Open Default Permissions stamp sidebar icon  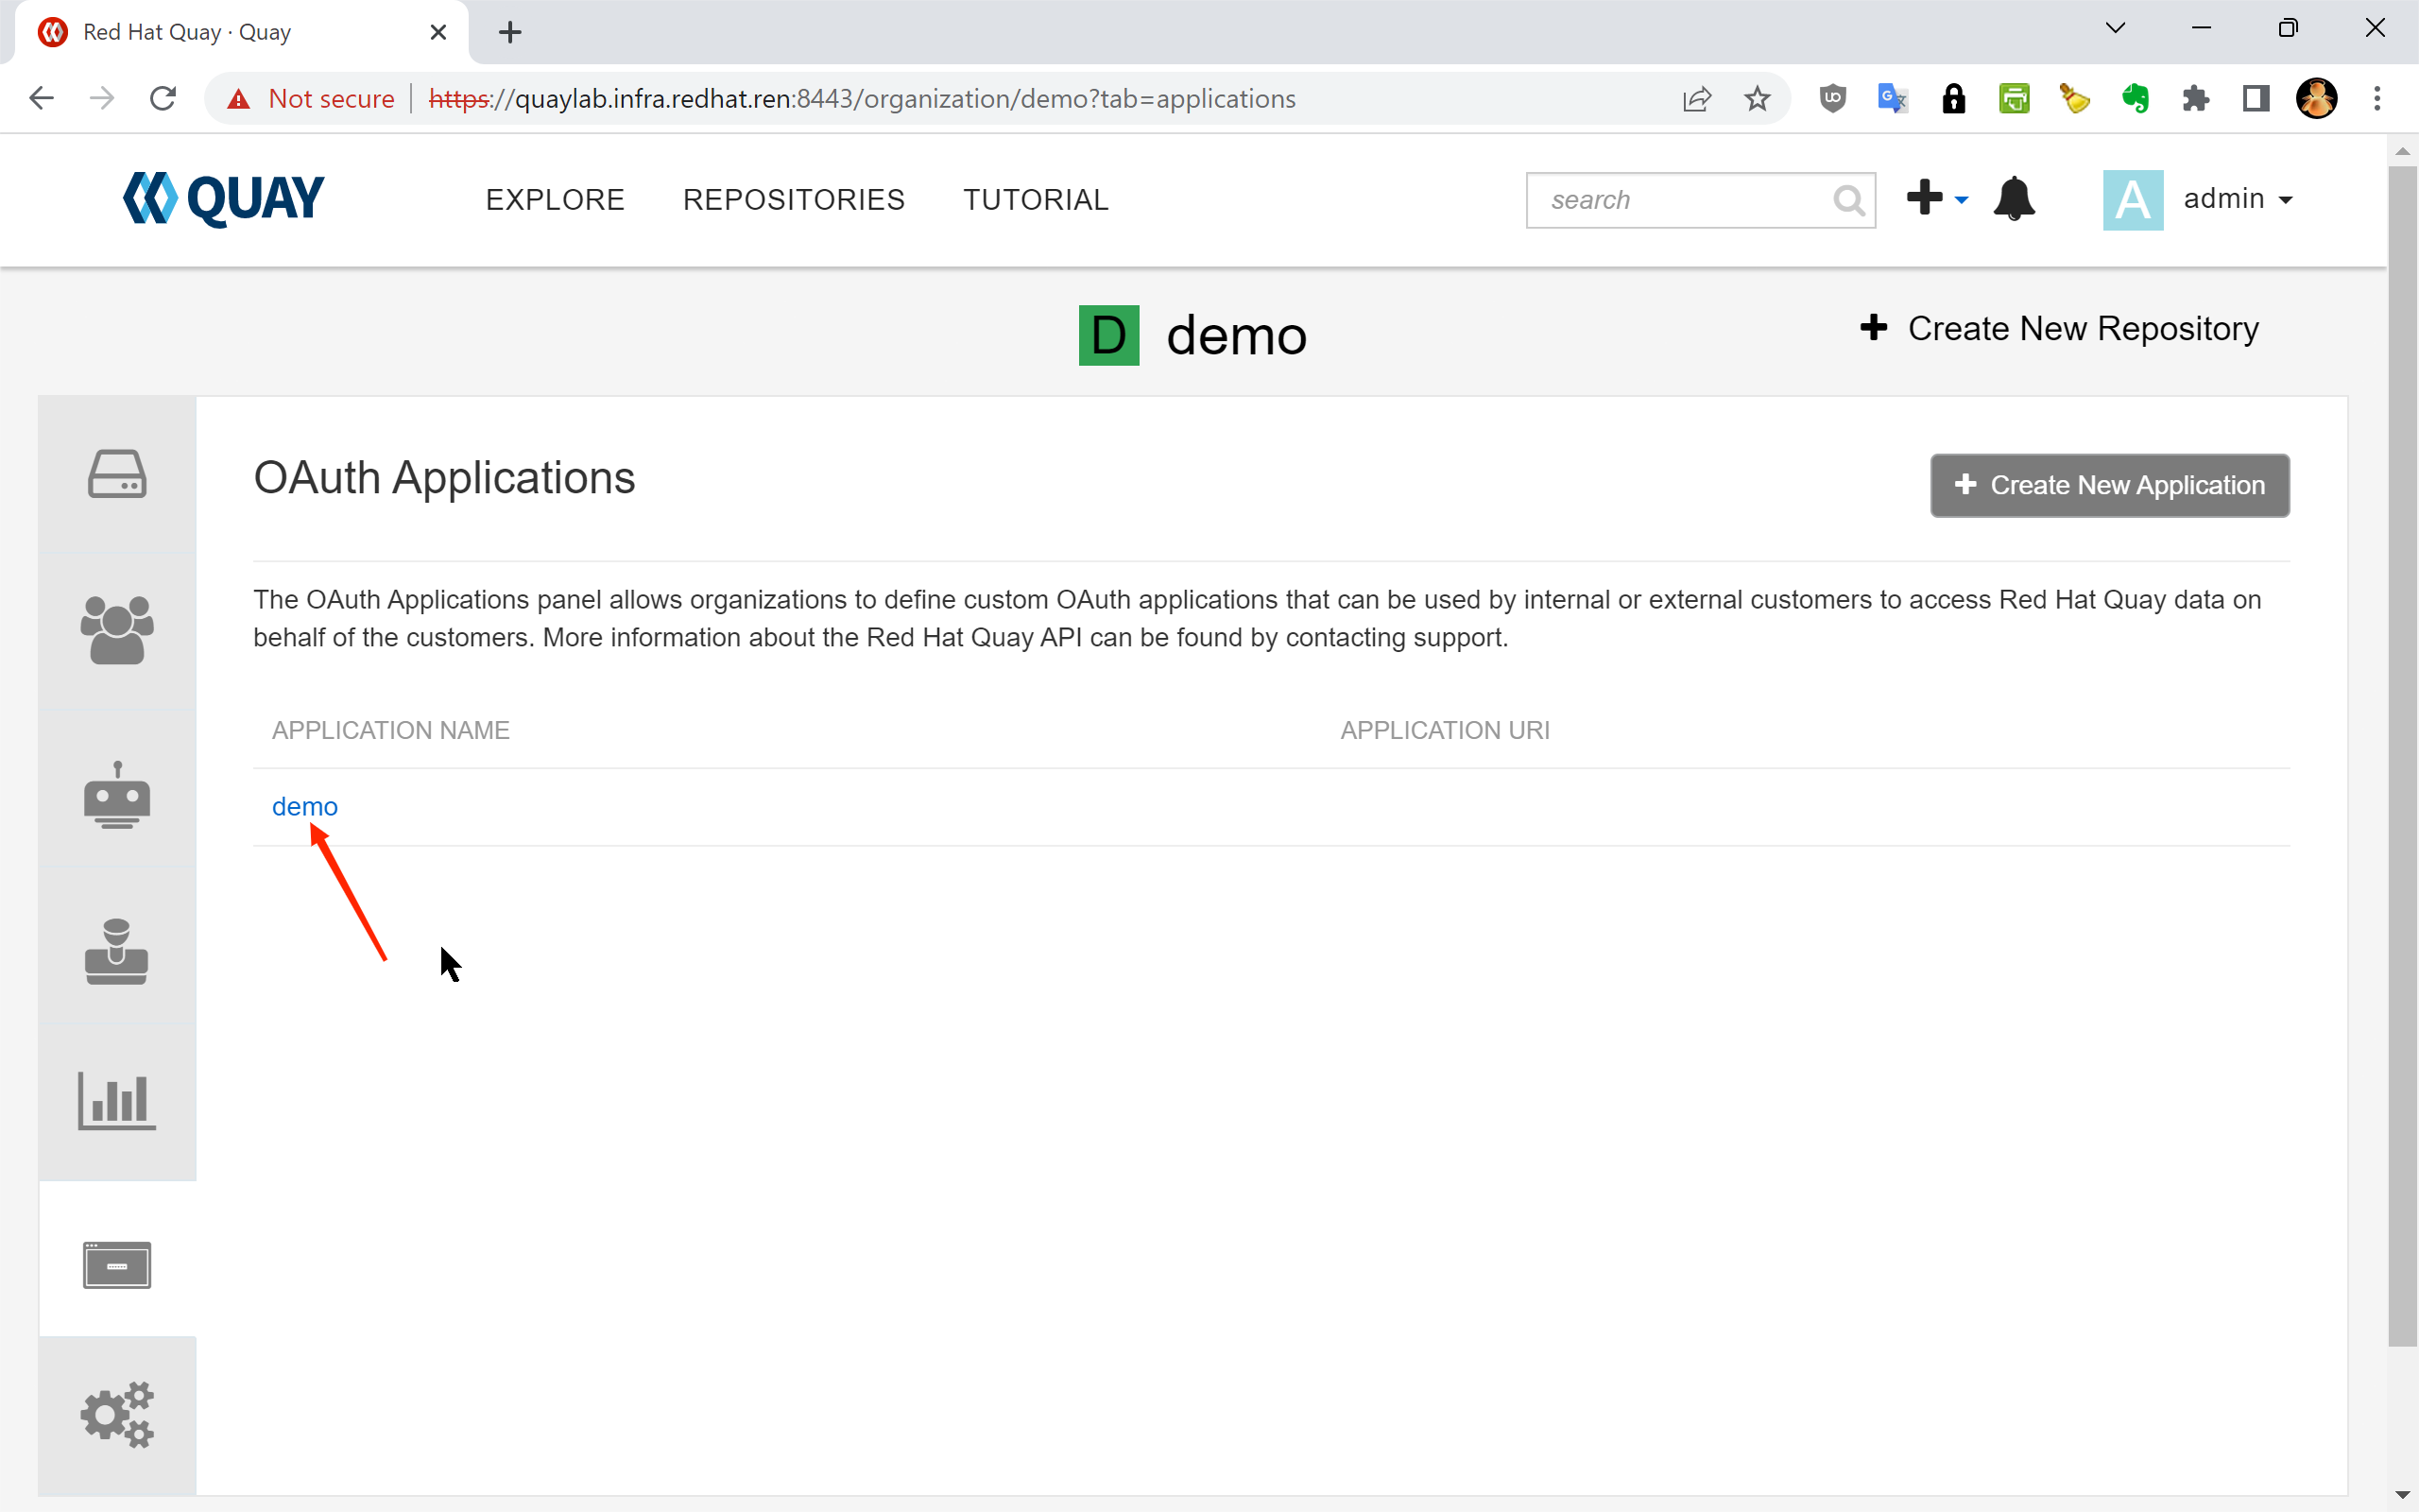(117, 951)
